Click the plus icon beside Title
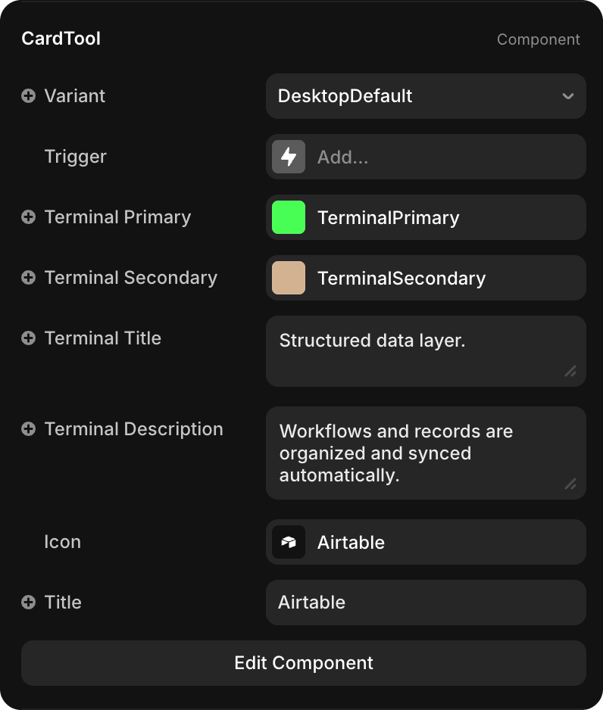This screenshot has height=710, width=603. coord(28,603)
